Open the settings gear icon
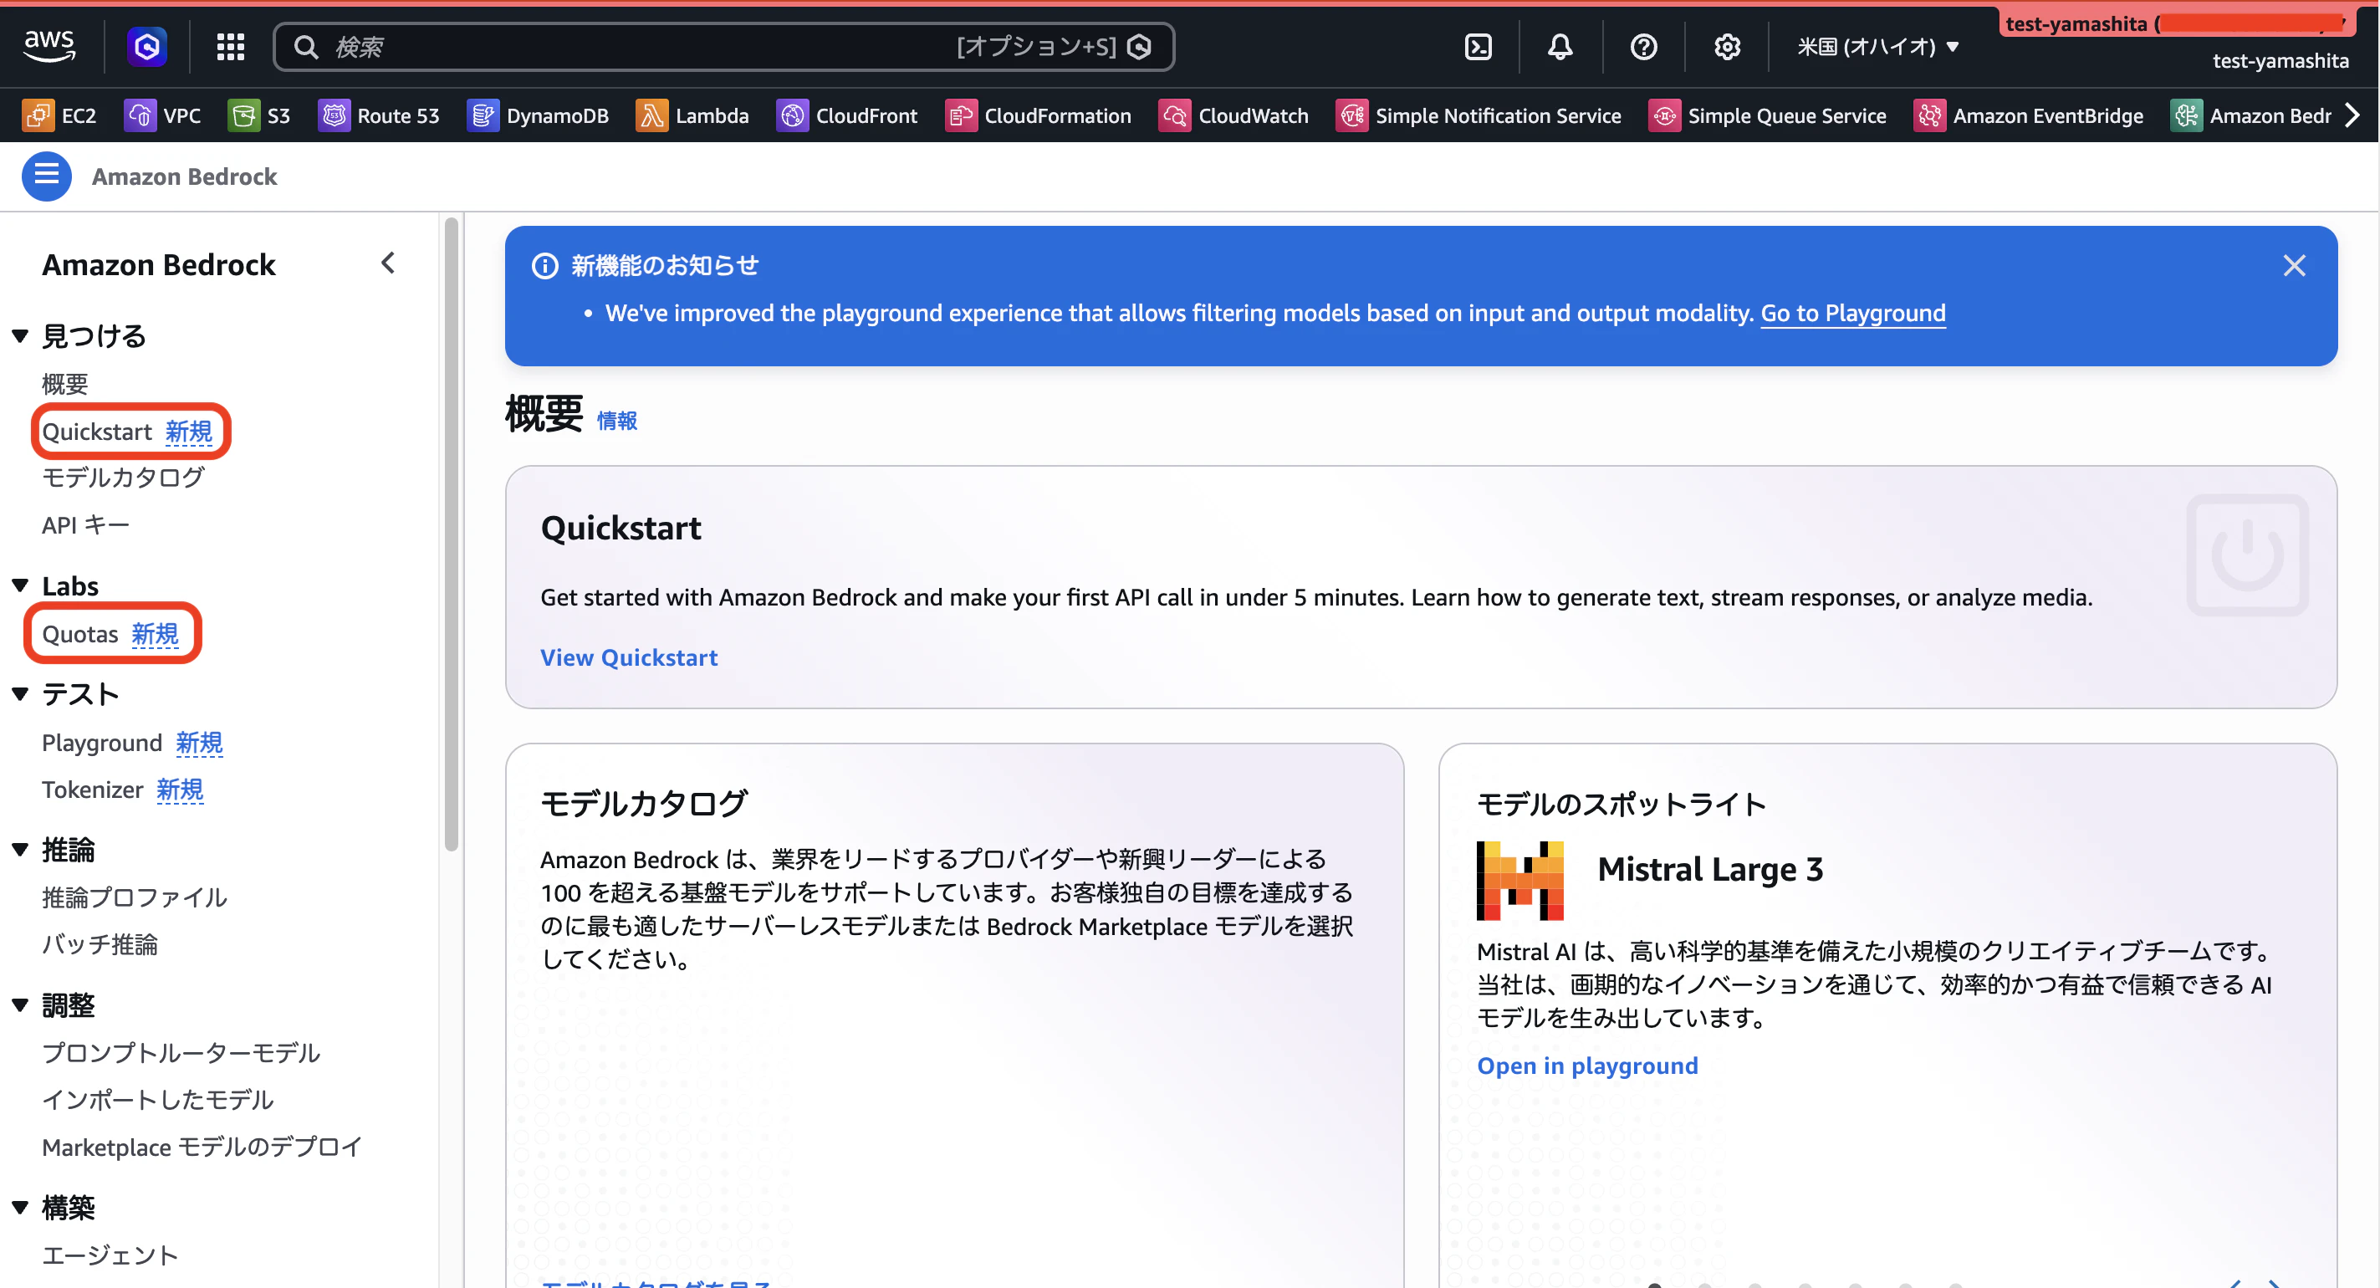 [1727, 46]
